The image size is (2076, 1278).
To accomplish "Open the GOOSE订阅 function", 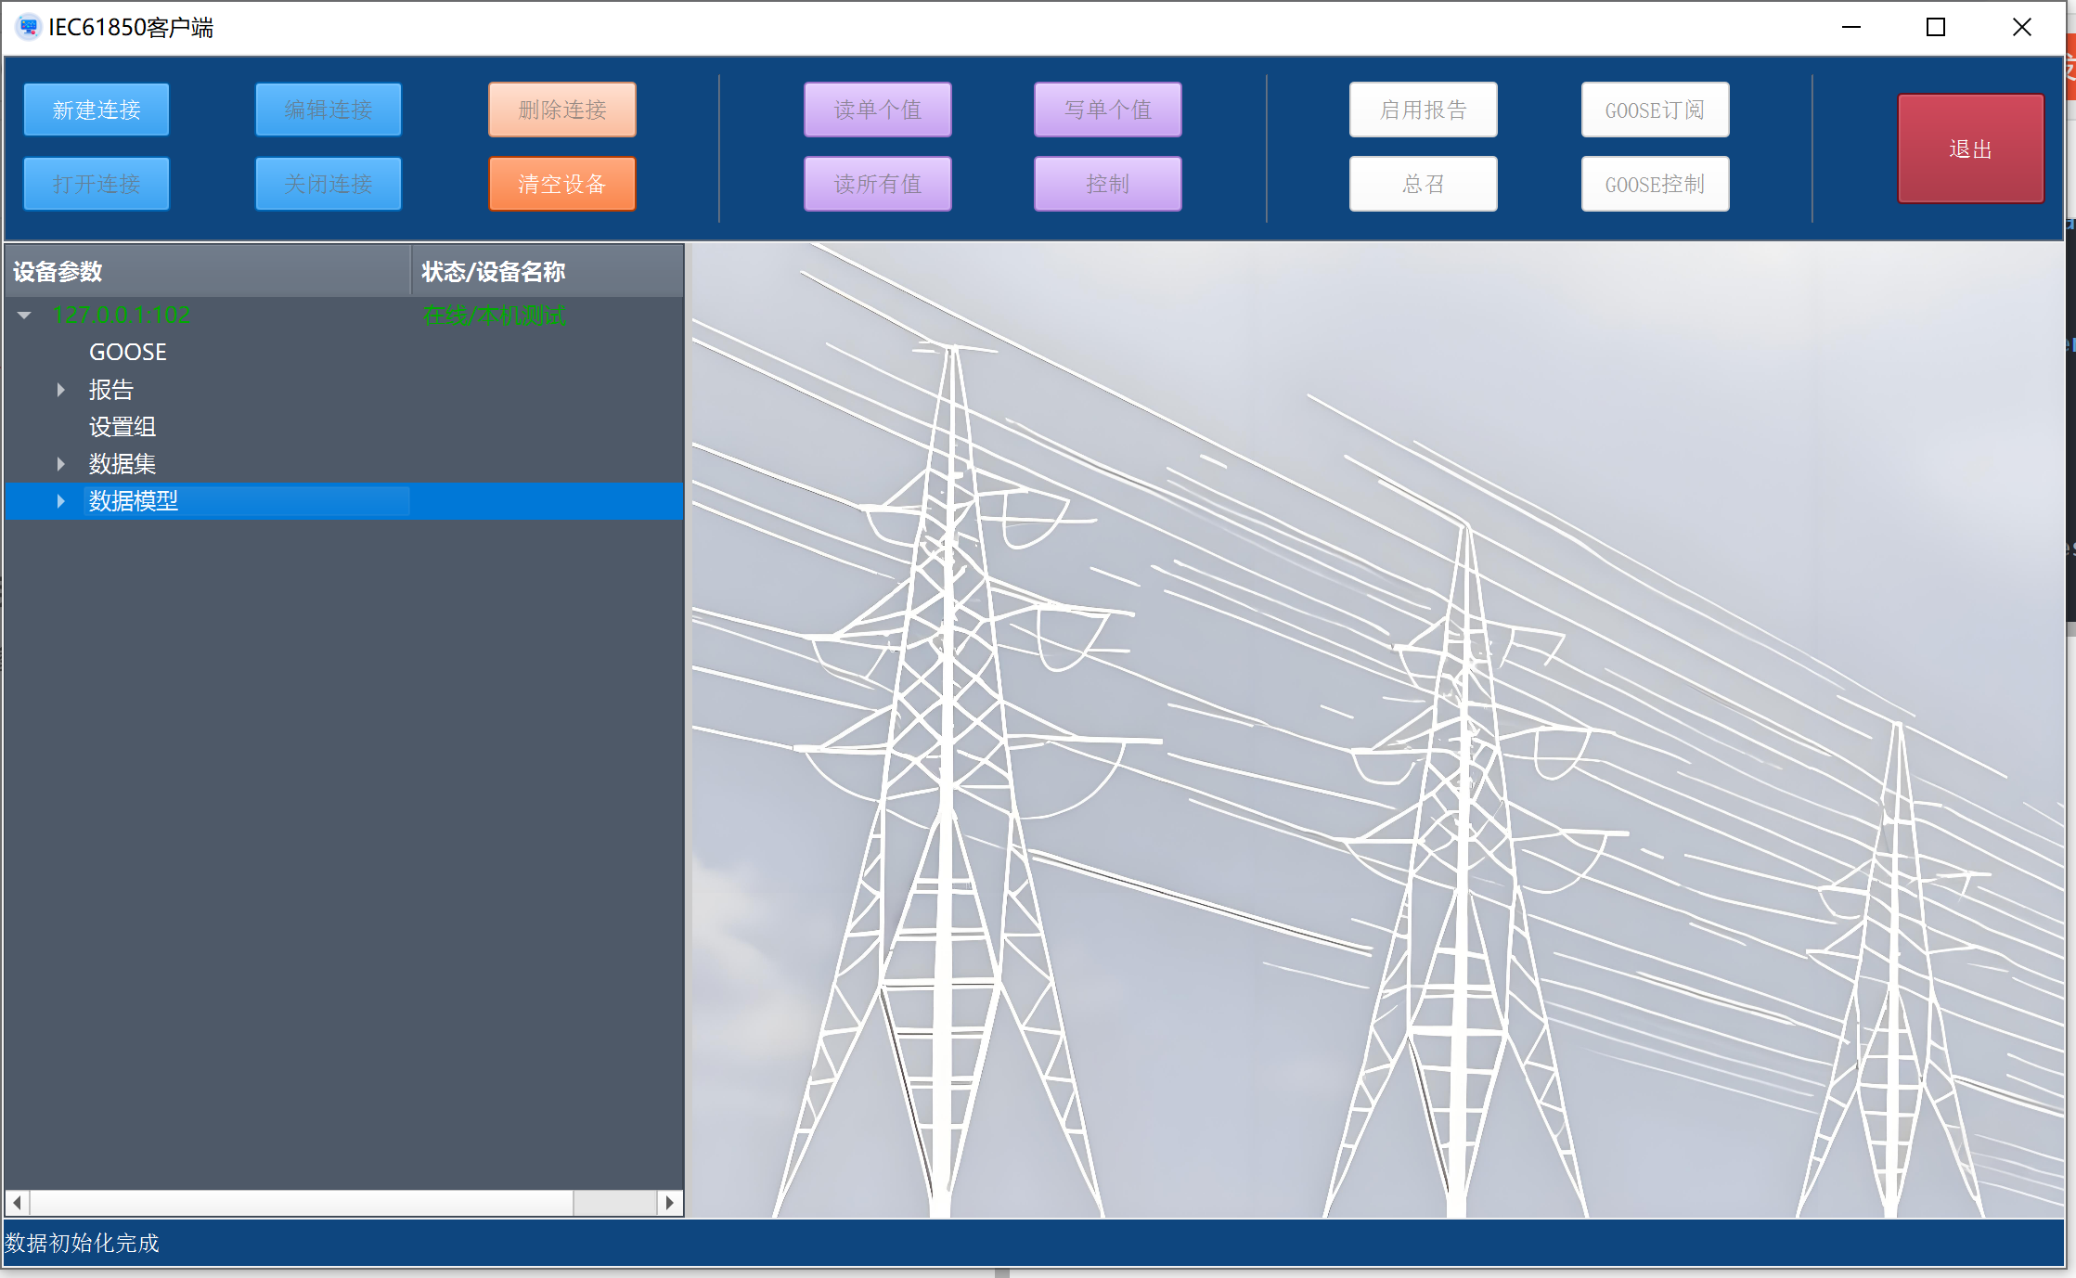I will pyautogui.click(x=1655, y=110).
